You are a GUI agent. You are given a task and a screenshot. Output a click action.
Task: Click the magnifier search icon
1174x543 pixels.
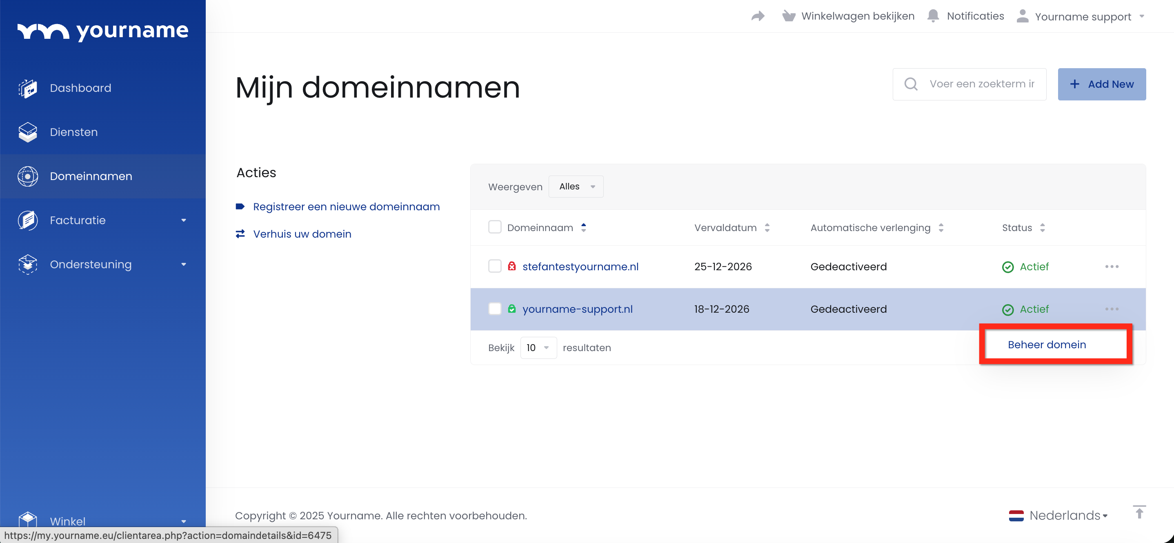click(x=911, y=84)
